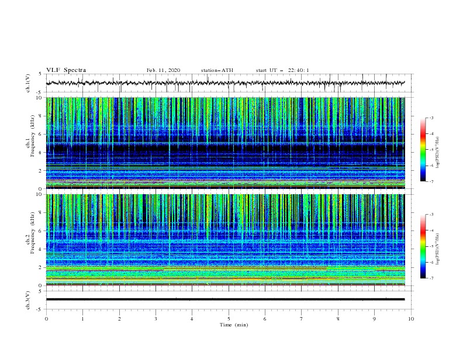Click the ch.3 flat black waveform trace
Screen dimensions: 463x358
[x=225, y=300]
